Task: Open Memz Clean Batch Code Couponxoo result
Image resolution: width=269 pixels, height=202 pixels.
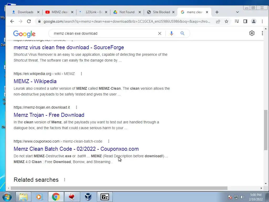Action: click(x=76, y=149)
